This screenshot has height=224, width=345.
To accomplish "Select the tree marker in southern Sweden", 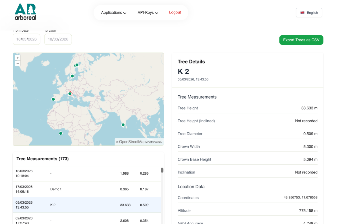I will 72,76.
